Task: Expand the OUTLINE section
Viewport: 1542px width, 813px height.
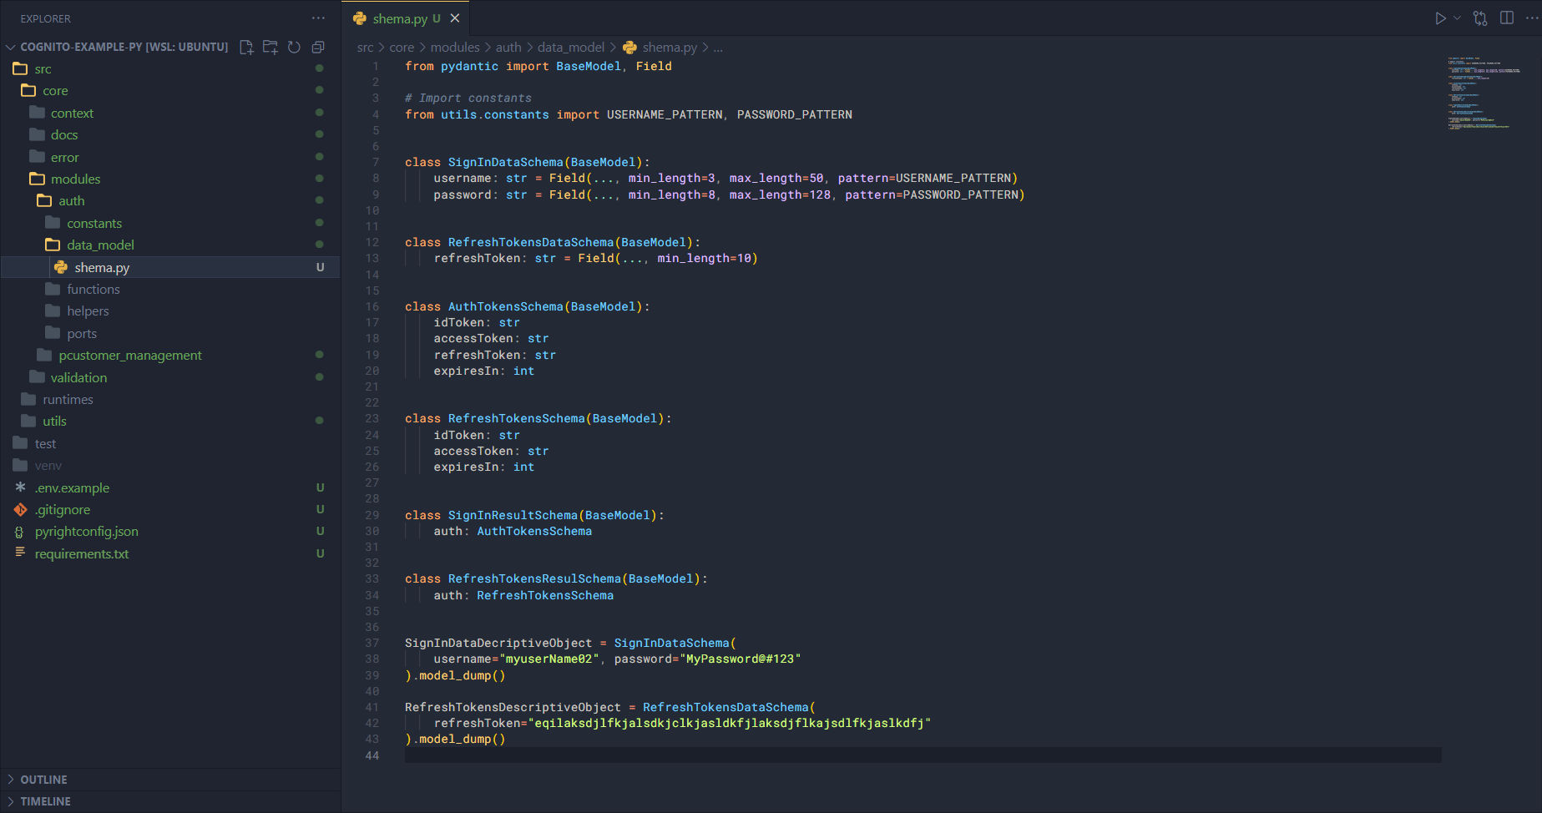Action: (x=43, y=780)
